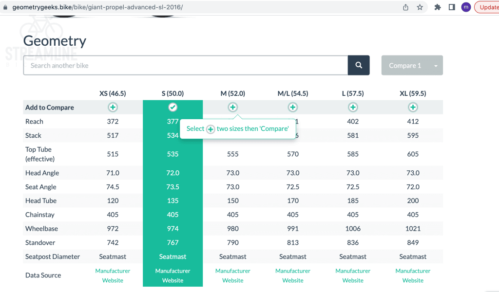
Task: Open the purple profile avatar
Action: [466, 7]
